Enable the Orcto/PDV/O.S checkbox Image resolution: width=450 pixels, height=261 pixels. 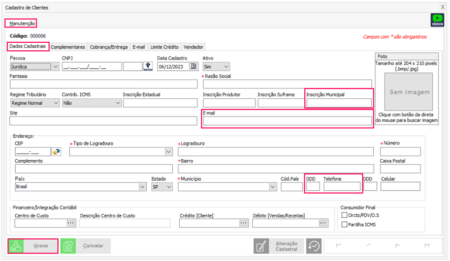click(345, 215)
